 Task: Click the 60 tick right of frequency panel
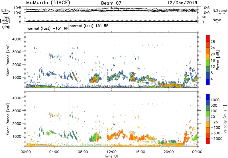tap(204, 17)
